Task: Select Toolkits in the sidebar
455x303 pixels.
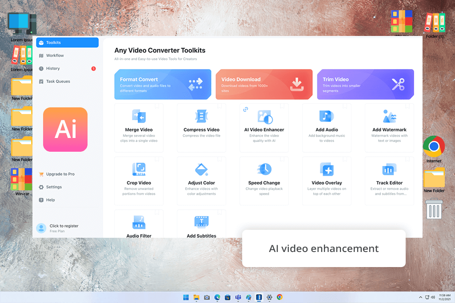Action: [68, 43]
